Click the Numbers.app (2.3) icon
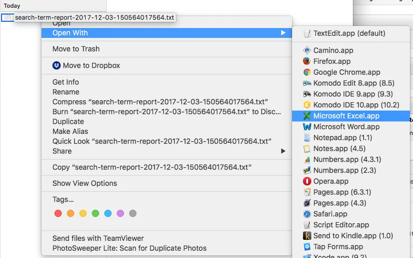 pos(307,170)
